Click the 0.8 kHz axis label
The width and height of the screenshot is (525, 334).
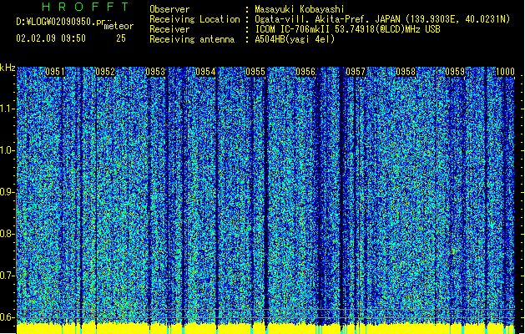click(7, 234)
